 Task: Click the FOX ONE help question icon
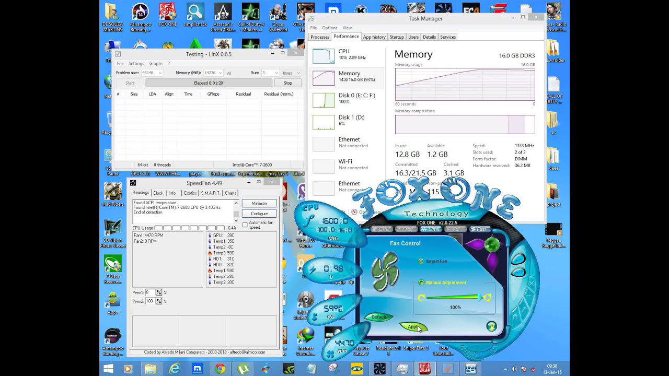491,326
